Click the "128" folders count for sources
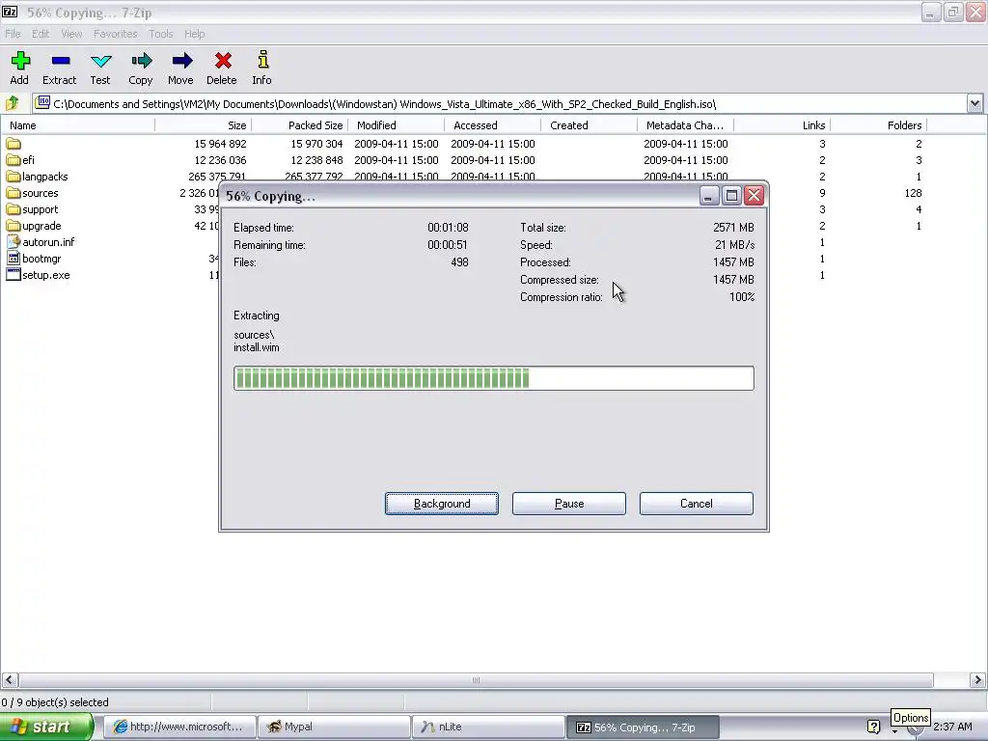 (x=913, y=193)
